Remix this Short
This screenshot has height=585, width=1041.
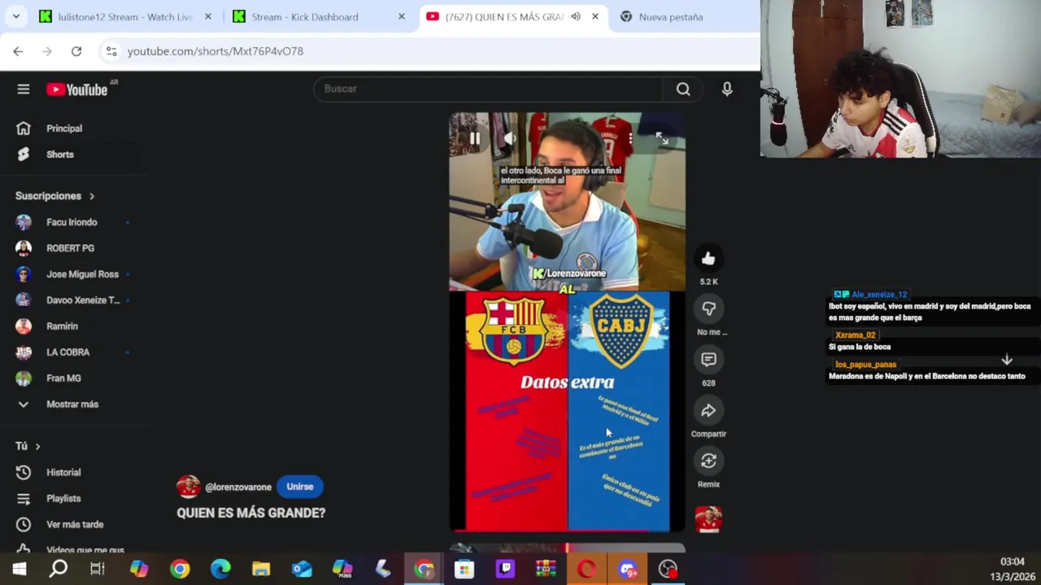click(708, 461)
